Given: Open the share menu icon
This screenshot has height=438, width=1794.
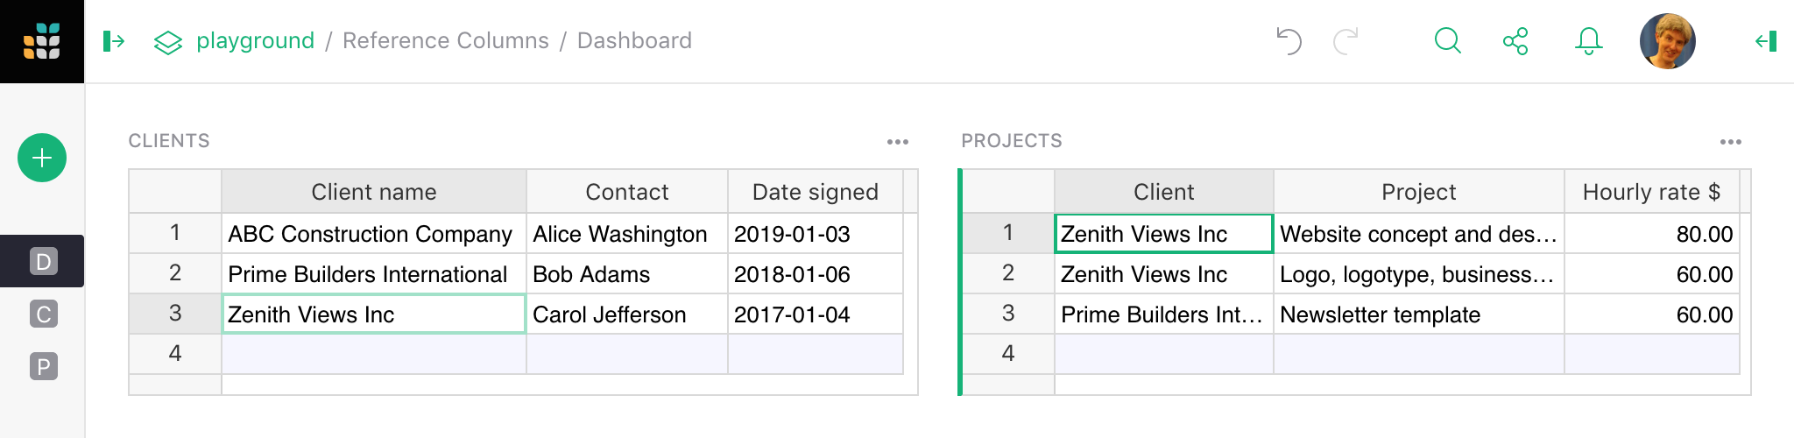Looking at the screenshot, I should pos(1515,41).
